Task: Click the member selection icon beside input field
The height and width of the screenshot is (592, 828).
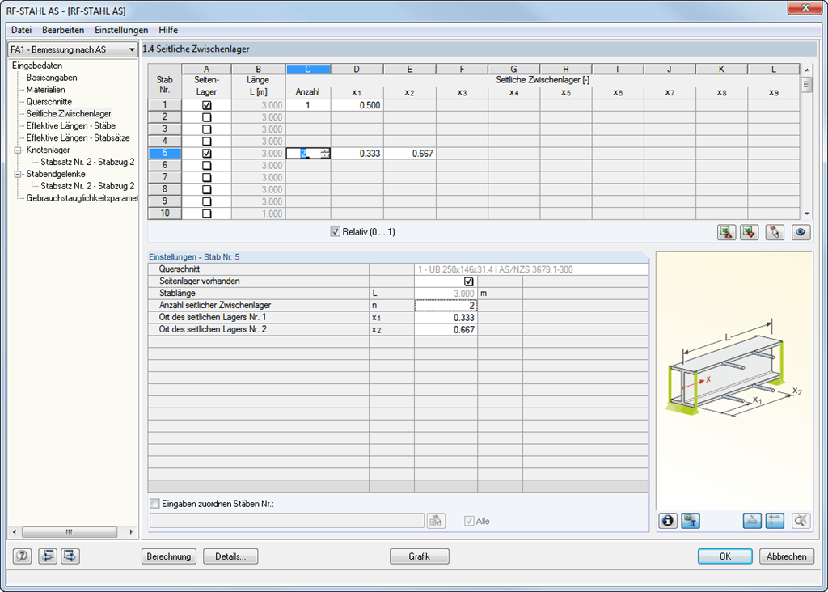Action: pyautogui.click(x=436, y=521)
